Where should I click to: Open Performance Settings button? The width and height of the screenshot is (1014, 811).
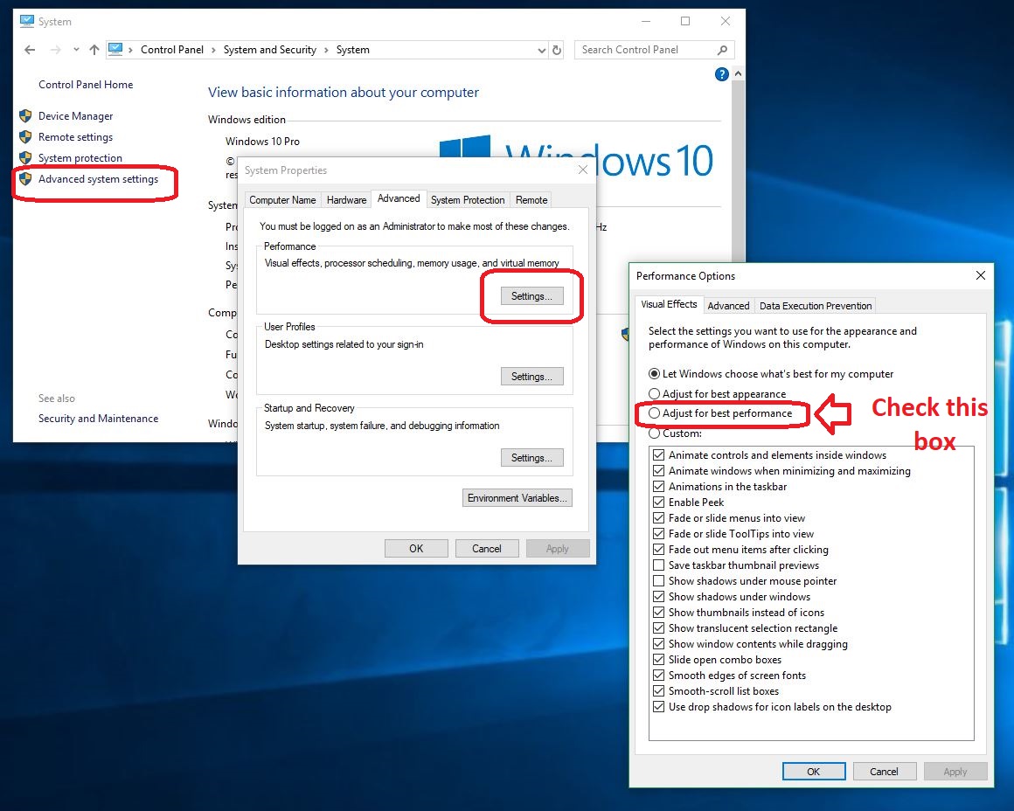[x=531, y=296]
